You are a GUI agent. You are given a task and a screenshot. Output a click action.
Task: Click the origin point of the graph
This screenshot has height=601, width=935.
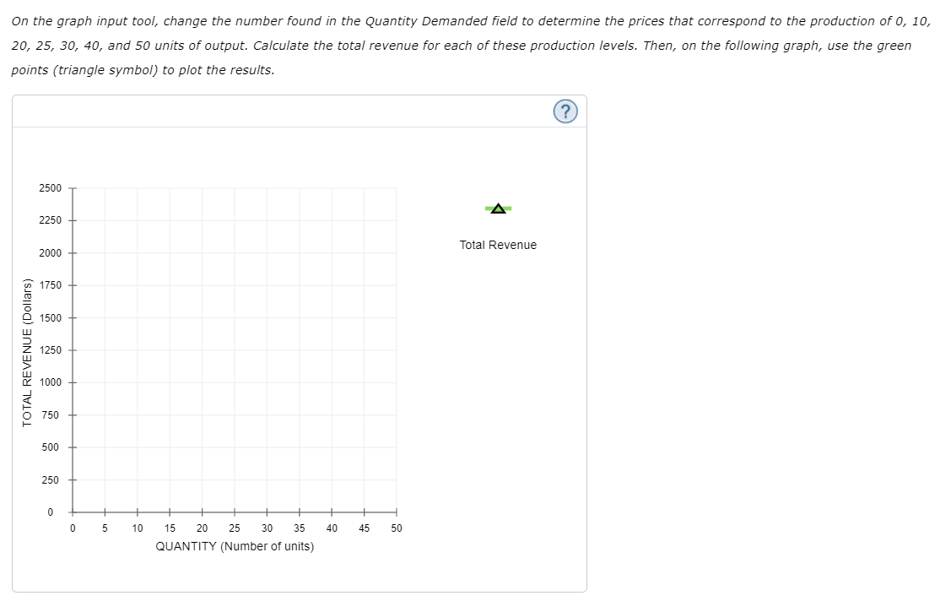(72, 512)
